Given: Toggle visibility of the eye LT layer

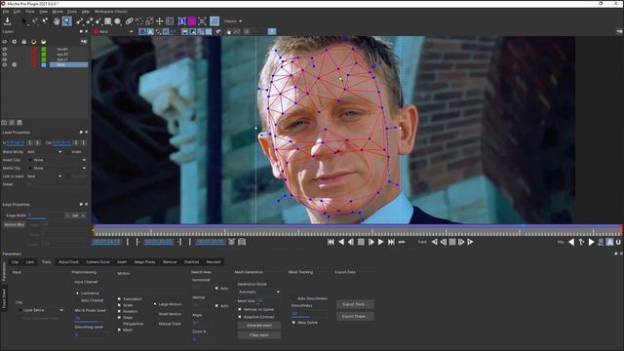Looking at the screenshot, I should pos(5,59).
